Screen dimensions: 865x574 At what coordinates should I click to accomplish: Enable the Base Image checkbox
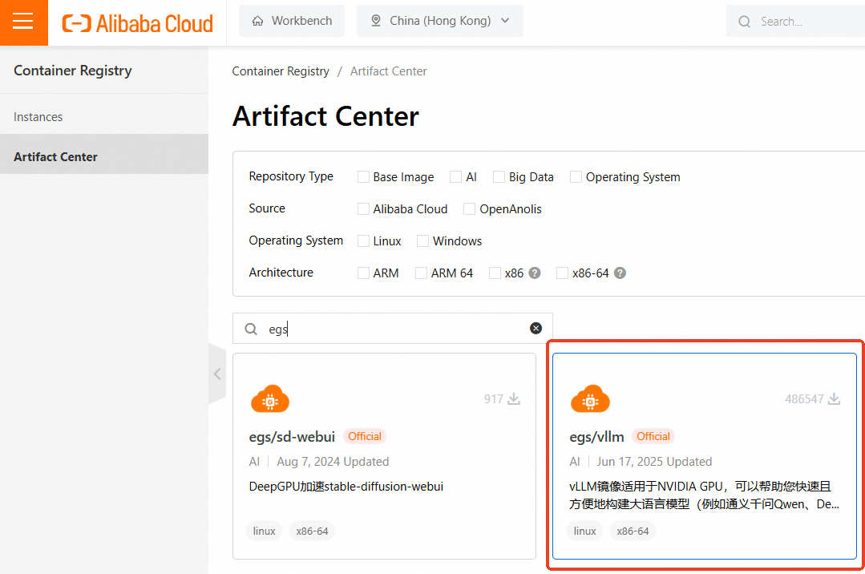click(364, 177)
